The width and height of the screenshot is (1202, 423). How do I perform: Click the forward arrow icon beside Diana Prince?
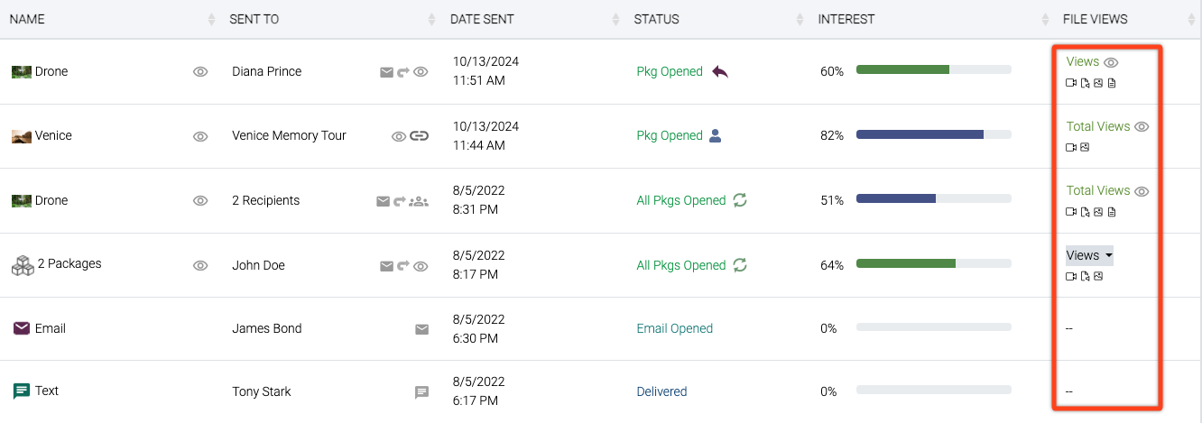[403, 72]
